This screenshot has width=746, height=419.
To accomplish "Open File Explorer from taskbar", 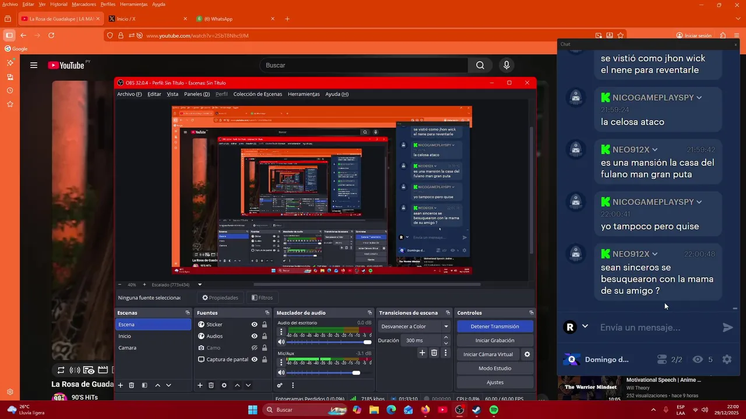I will coord(374,410).
